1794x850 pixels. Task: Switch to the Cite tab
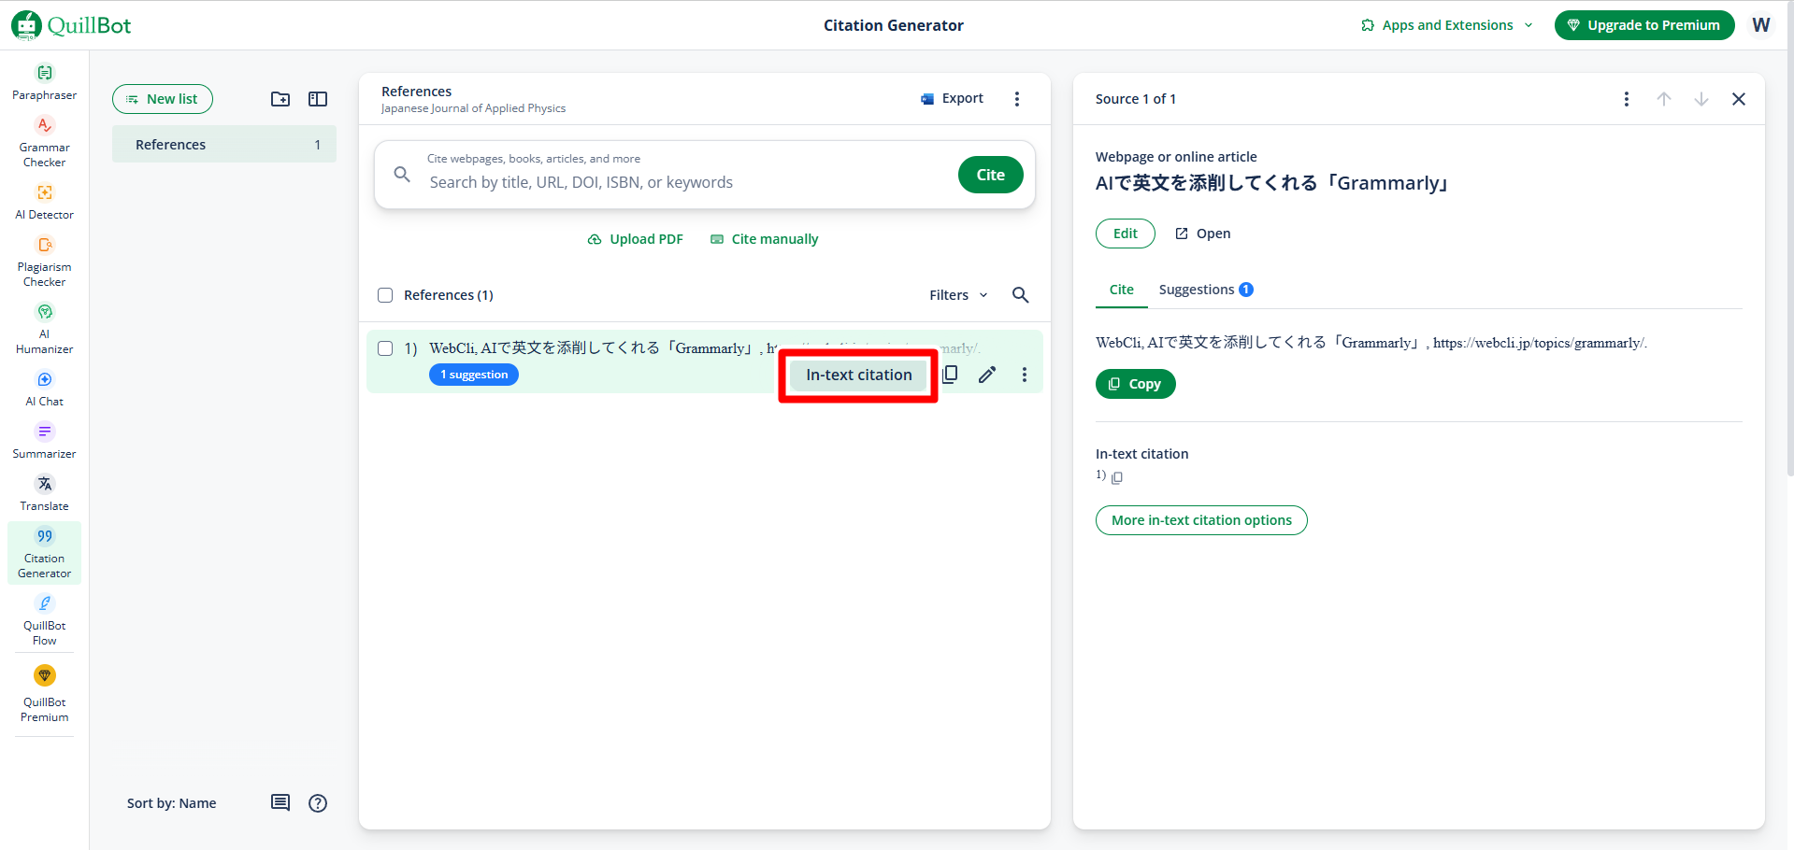tap(1122, 290)
